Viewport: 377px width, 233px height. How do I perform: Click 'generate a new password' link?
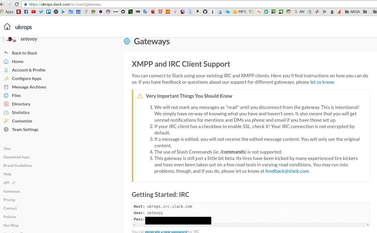(x=166, y=231)
